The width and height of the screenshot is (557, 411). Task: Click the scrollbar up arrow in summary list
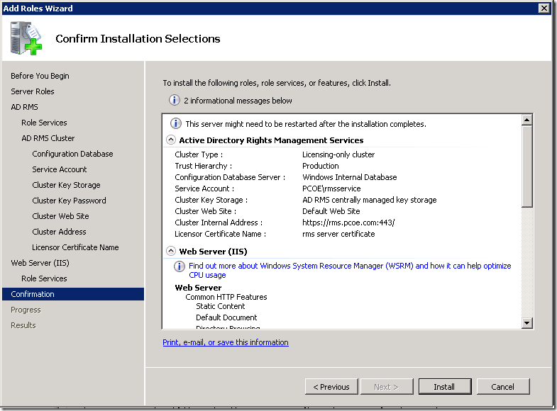[x=526, y=120]
